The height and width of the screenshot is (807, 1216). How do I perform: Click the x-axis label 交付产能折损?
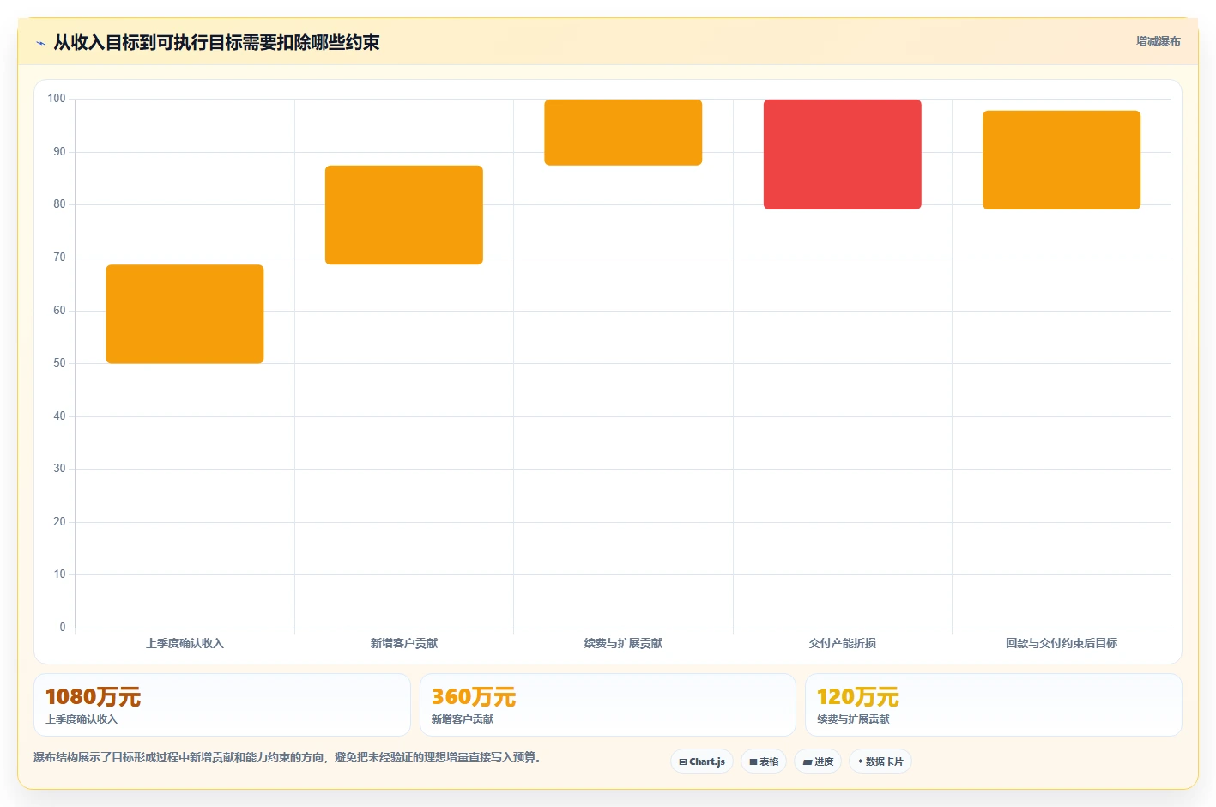click(843, 643)
